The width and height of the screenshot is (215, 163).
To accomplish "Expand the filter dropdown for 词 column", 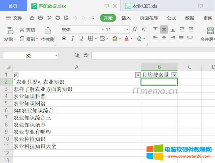I will tap(137, 75).
